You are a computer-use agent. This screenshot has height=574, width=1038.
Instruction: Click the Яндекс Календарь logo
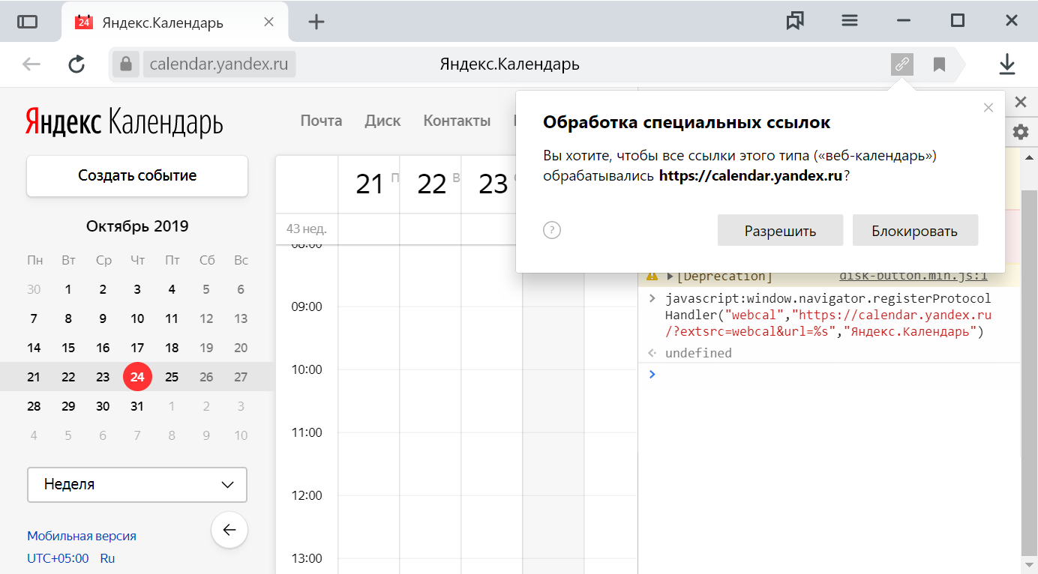coord(124,121)
